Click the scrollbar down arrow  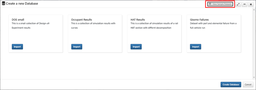(x=254, y=77)
